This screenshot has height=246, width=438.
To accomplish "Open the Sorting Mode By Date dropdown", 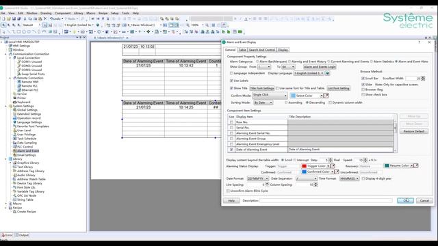I will click(x=263, y=102).
